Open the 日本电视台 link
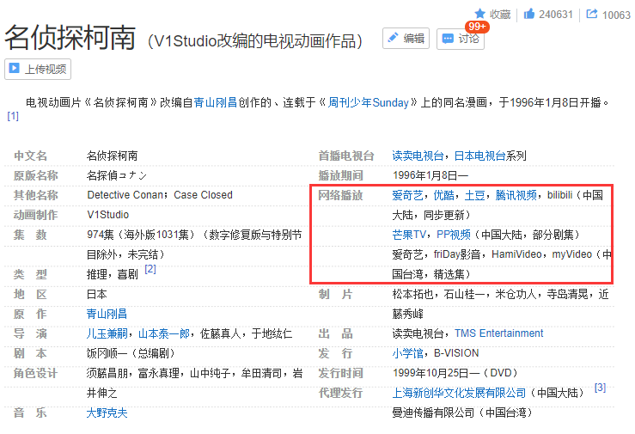 [x=479, y=156]
